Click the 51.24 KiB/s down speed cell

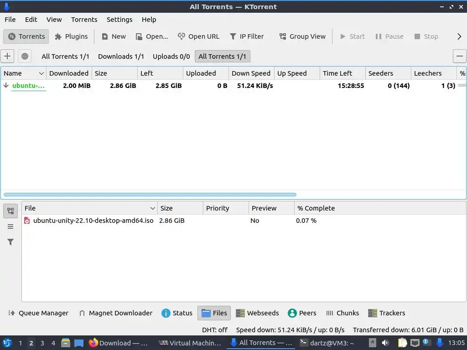pyautogui.click(x=255, y=86)
